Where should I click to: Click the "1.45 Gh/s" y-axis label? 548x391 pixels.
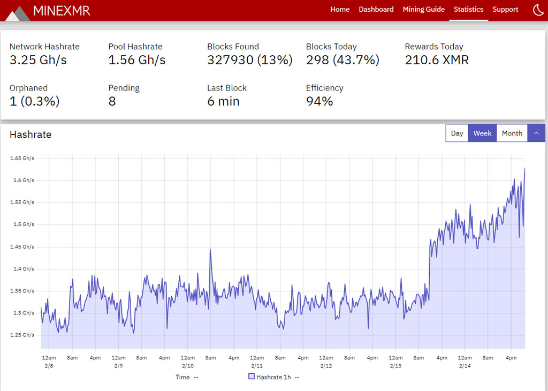point(22,247)
